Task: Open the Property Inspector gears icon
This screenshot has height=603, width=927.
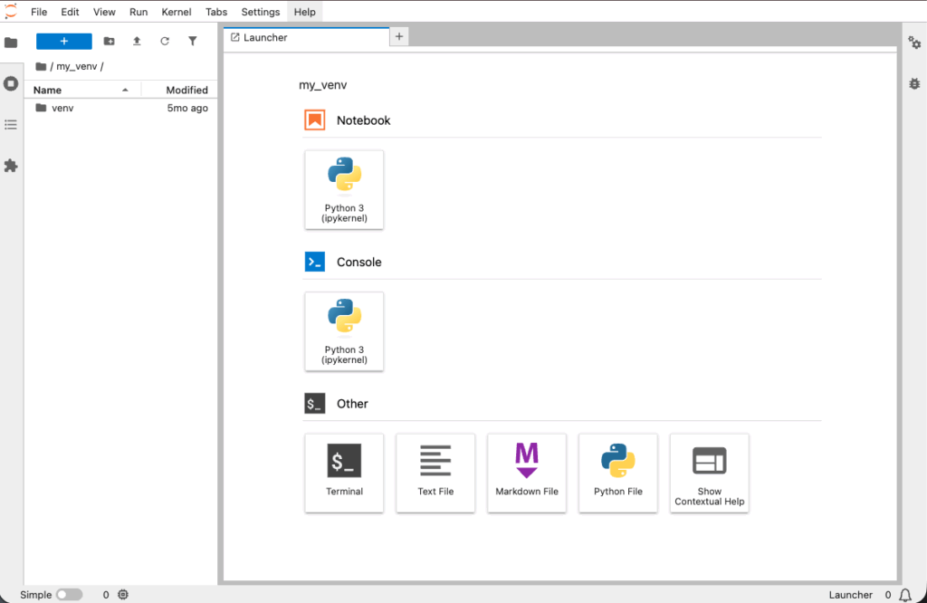Action: (914, 43)
